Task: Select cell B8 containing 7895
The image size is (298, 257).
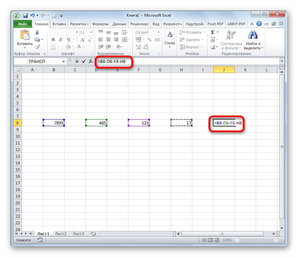Action: tap(54, 123)
